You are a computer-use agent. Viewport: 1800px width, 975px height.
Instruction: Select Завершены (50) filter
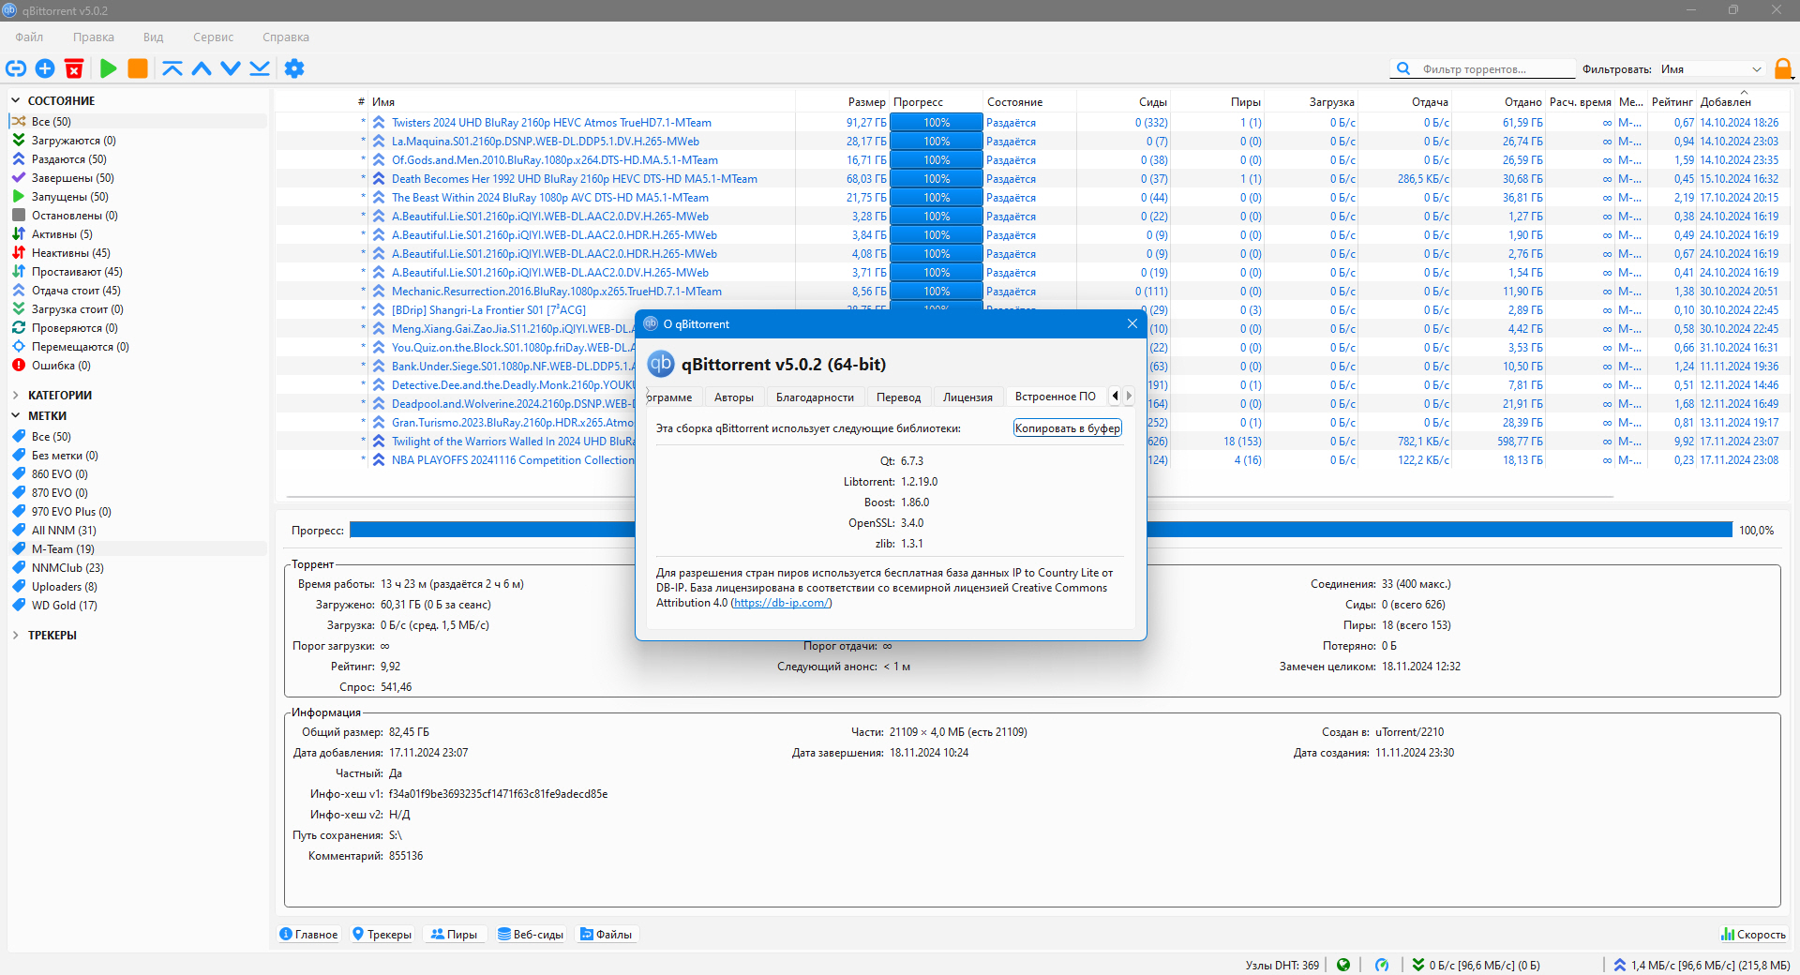138,178
